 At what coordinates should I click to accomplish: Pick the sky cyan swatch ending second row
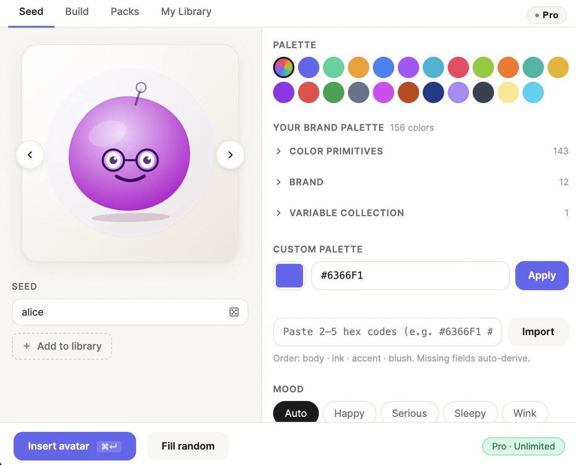[x=533, y=92]
